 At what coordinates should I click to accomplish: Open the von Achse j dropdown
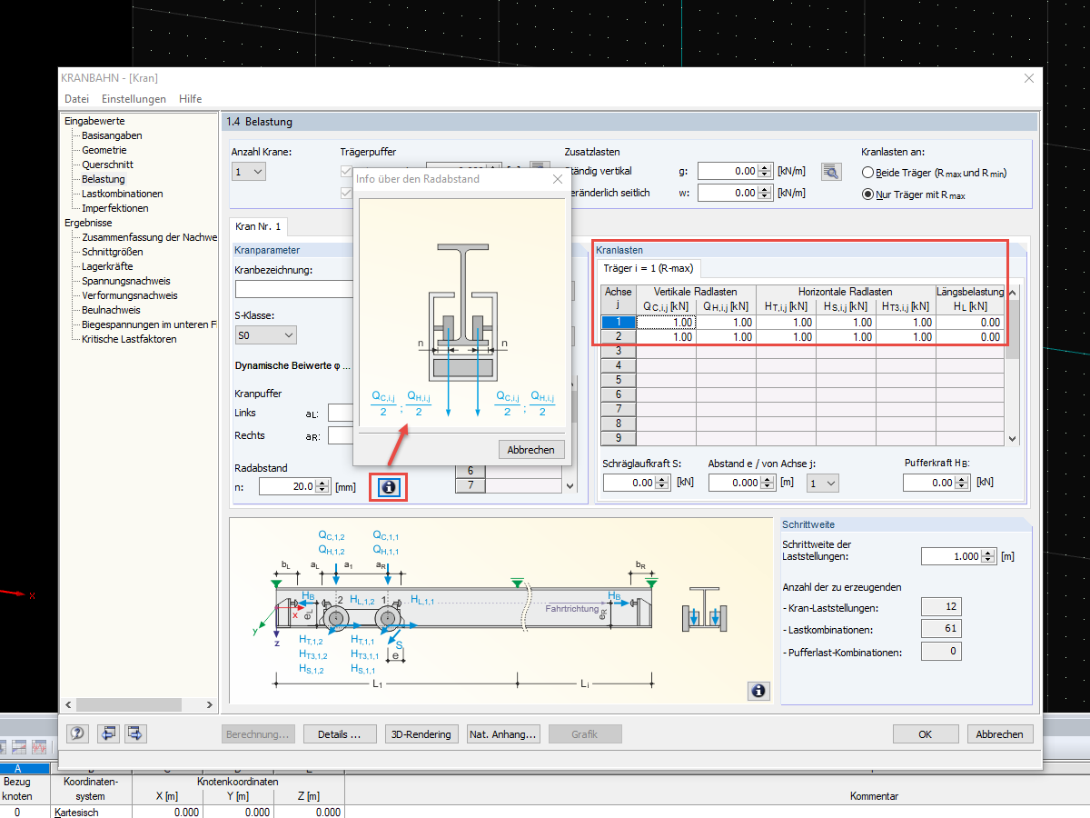pos(822,484)
